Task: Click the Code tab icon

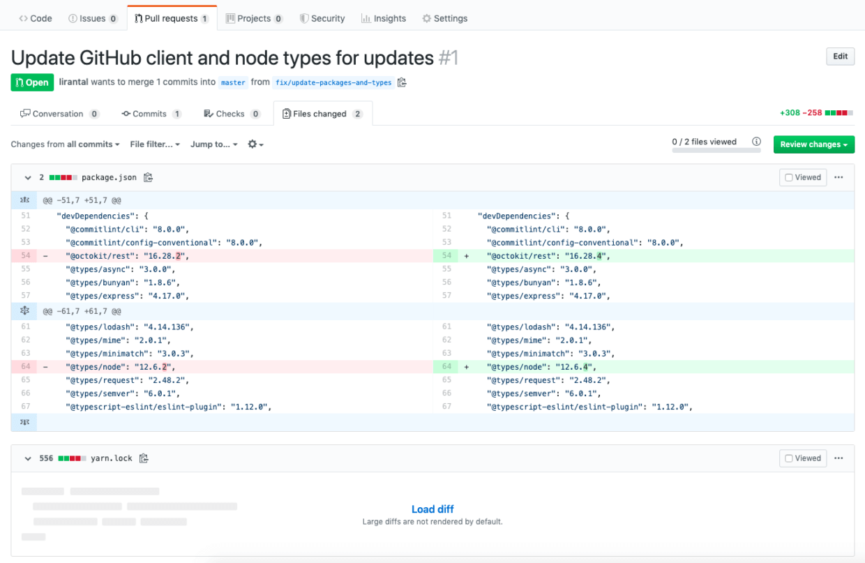Action: click(24, 19)
